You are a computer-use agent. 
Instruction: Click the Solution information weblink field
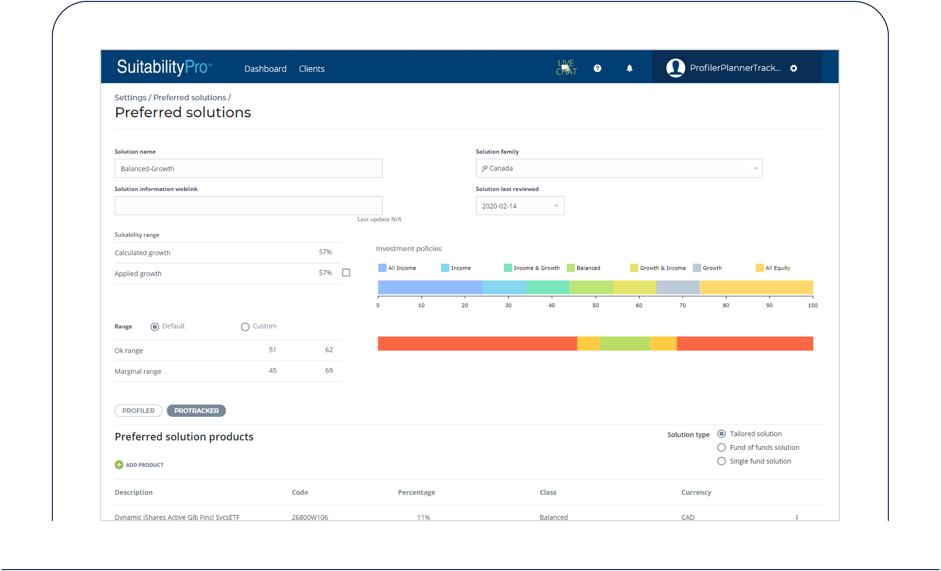coord(248,206)
